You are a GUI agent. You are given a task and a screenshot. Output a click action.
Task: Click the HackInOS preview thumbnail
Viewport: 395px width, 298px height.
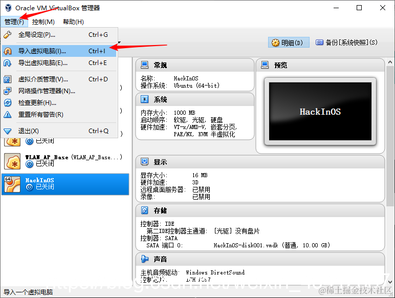(320, 112)
